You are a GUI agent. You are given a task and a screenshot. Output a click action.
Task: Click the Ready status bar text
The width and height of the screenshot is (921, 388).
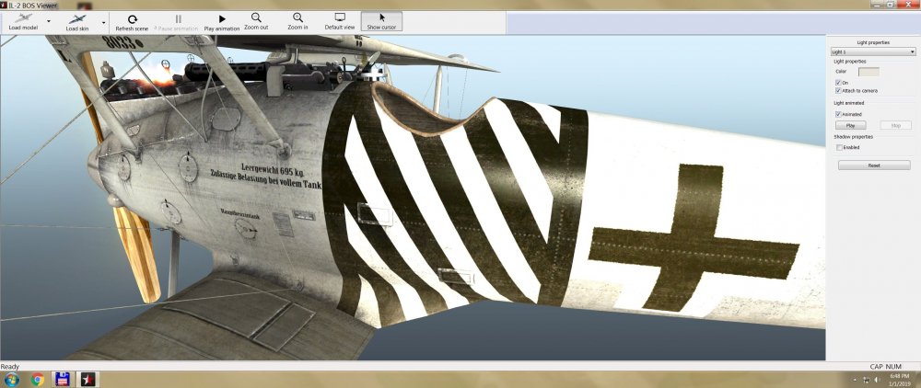[10, 366]
